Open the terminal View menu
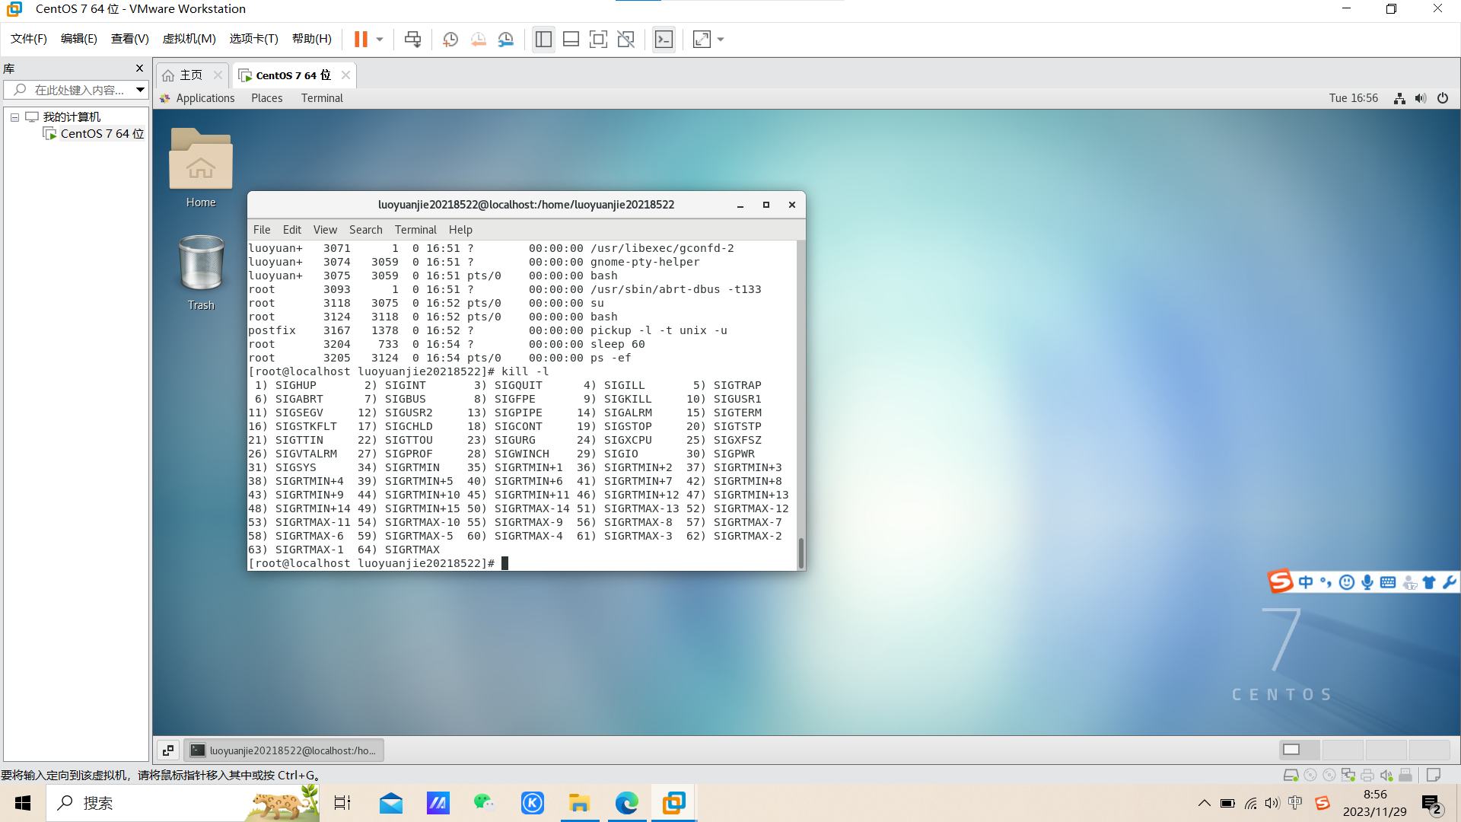Viewport: 1461px width, 822px height. (x=325, y=230)
